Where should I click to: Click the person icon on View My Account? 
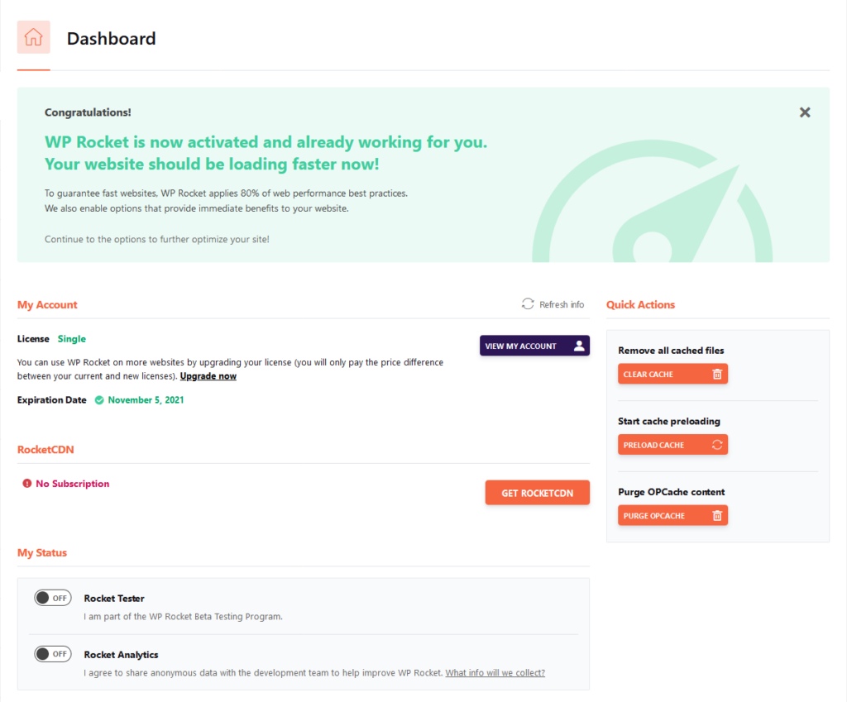click(580, 346)
